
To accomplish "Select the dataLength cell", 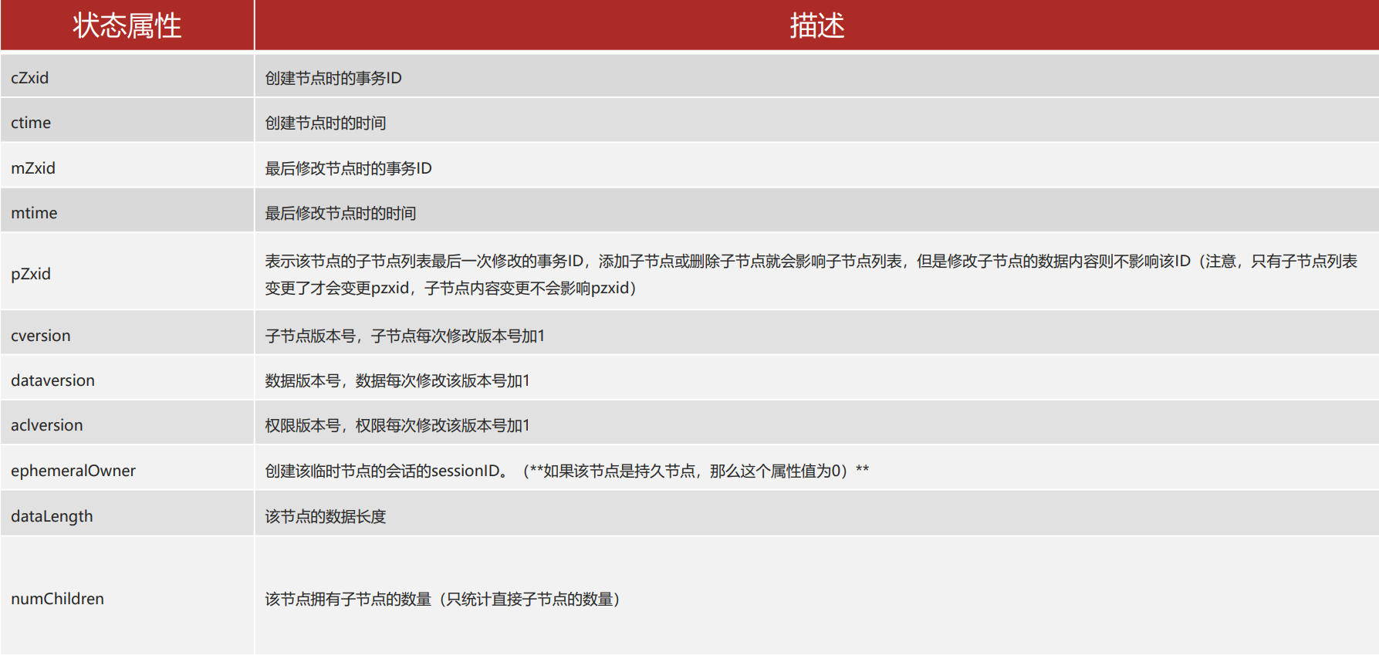I will tap(127, 513).
